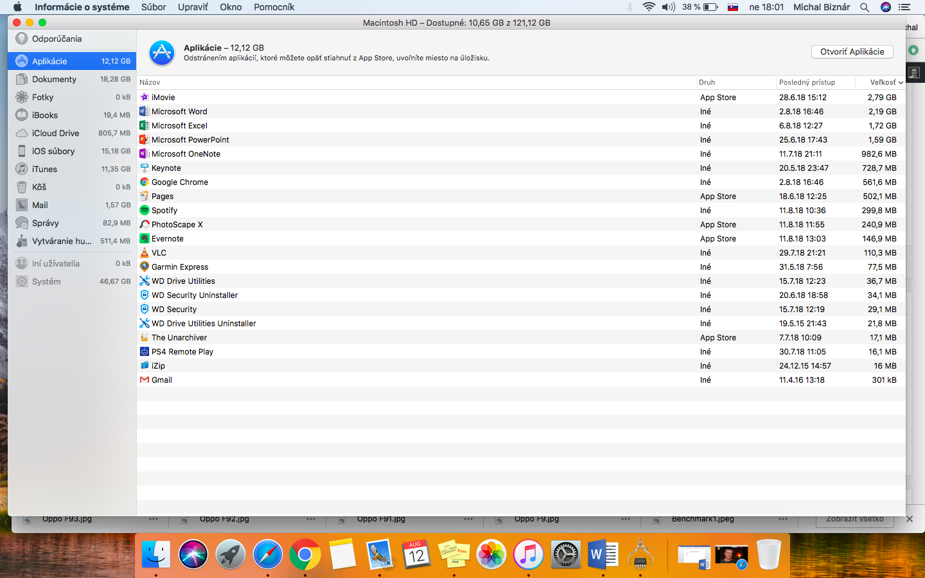Open Launchpad rocket in the Dock

click(x=231, y=554)
